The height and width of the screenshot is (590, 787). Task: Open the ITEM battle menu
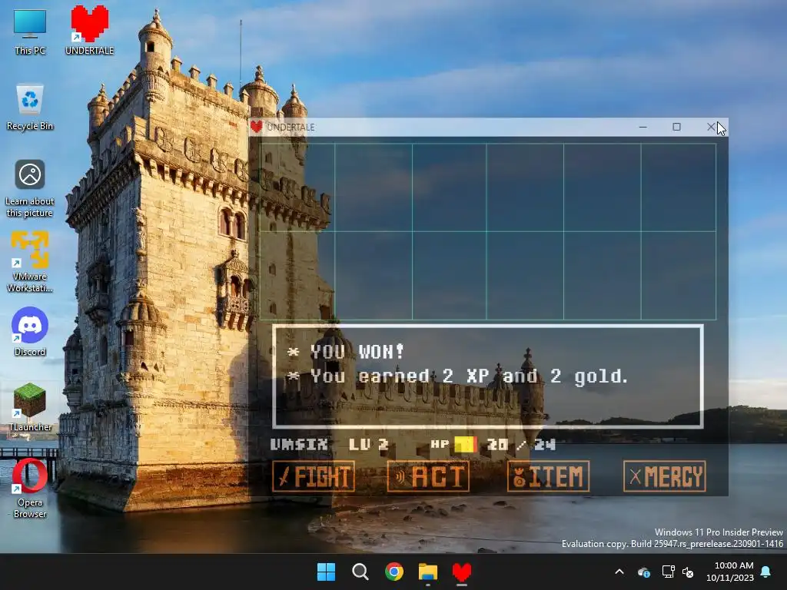[548, 476]
